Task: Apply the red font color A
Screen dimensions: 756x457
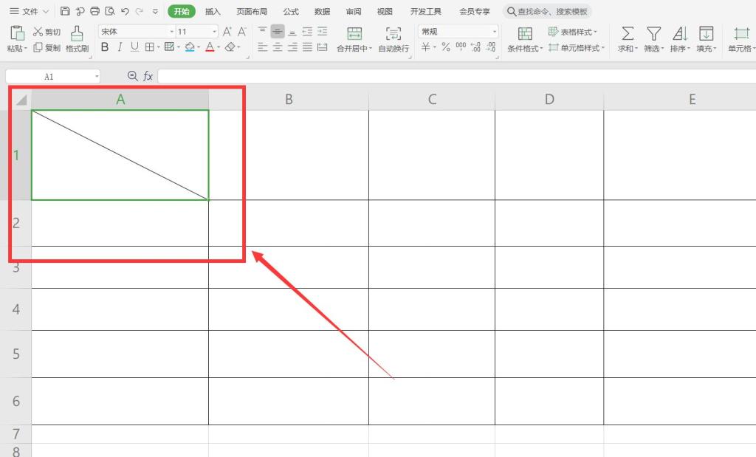Action: point(210,47)
